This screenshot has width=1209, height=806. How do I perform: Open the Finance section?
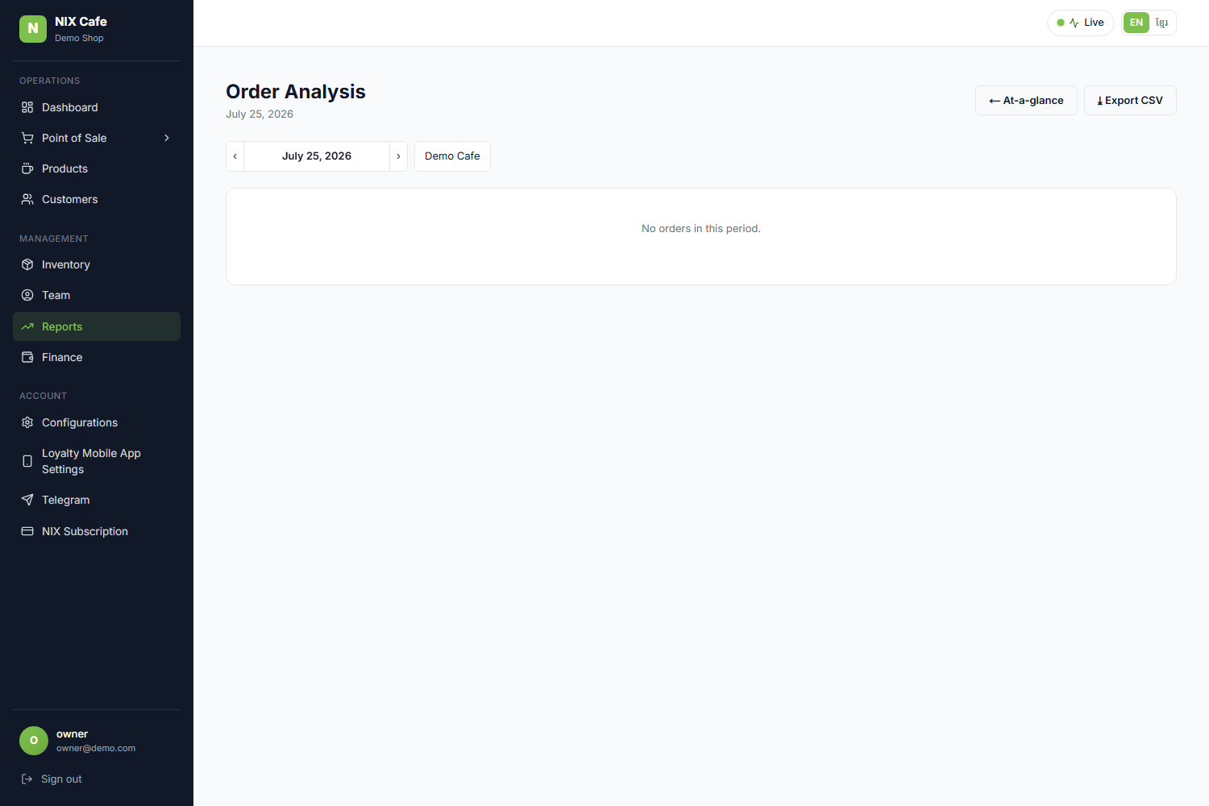tap(97, 357)
